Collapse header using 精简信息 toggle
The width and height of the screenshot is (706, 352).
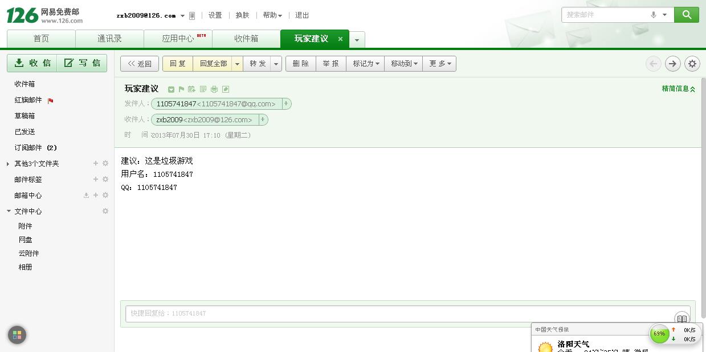(678, 89)
